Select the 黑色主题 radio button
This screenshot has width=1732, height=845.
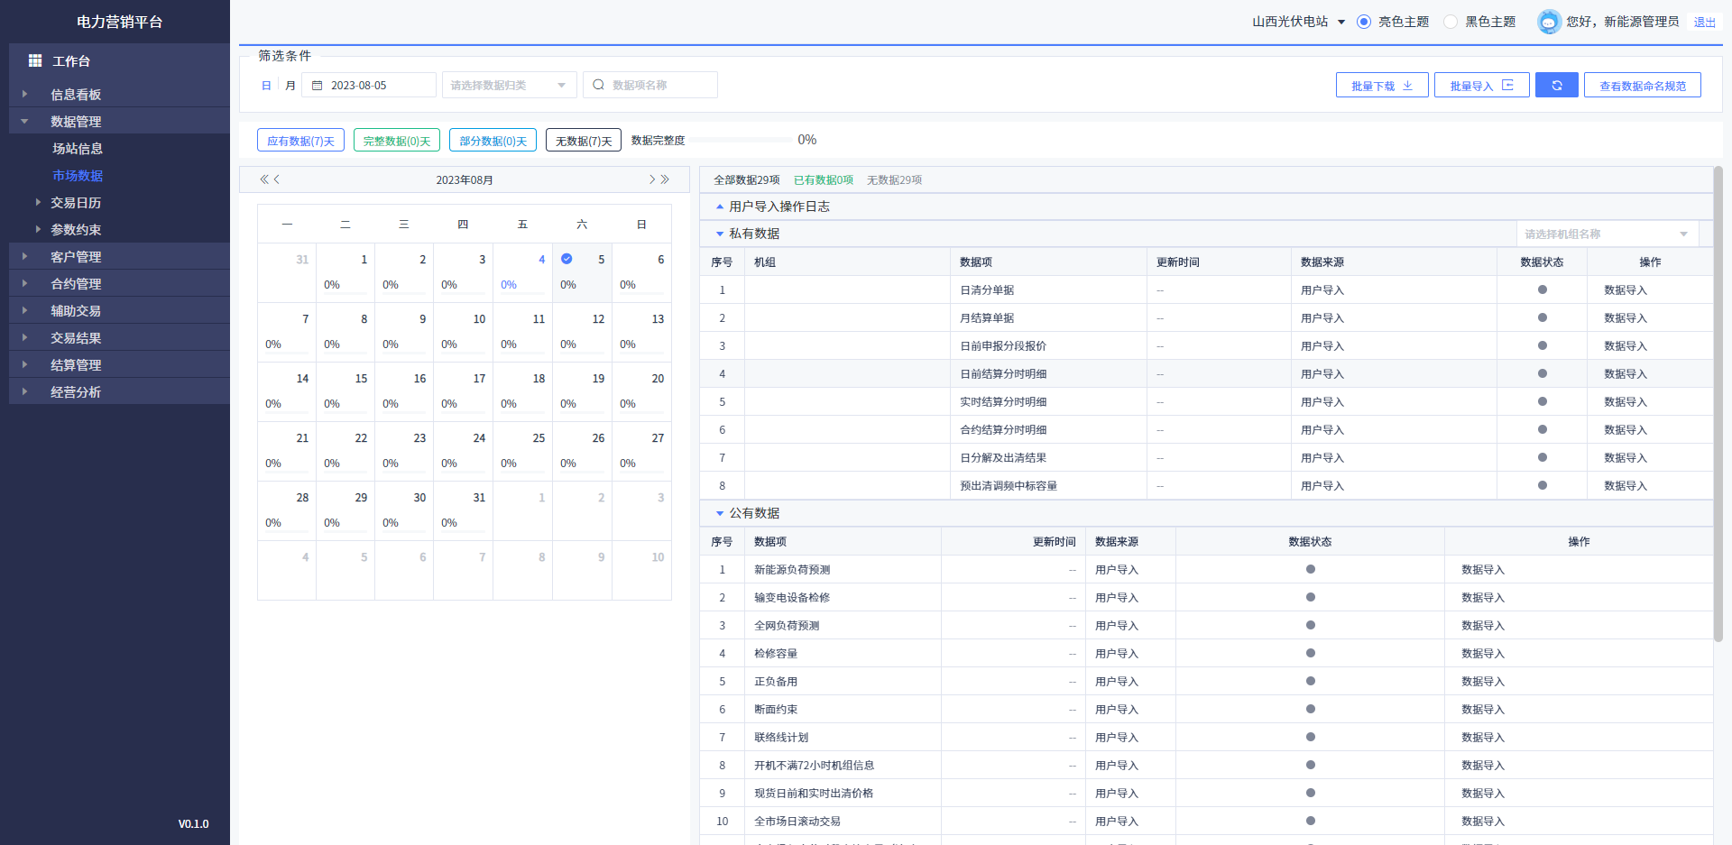[1451, 22]
